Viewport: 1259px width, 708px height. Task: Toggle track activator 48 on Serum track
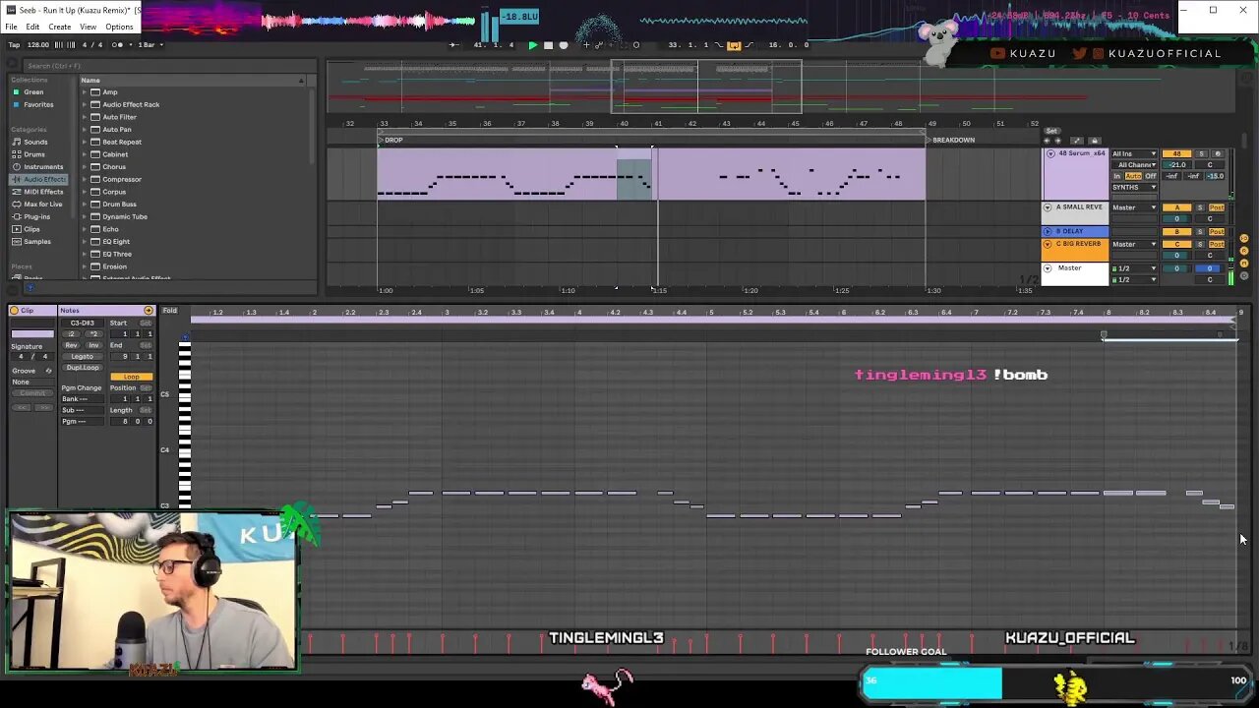coord(1176,153)
